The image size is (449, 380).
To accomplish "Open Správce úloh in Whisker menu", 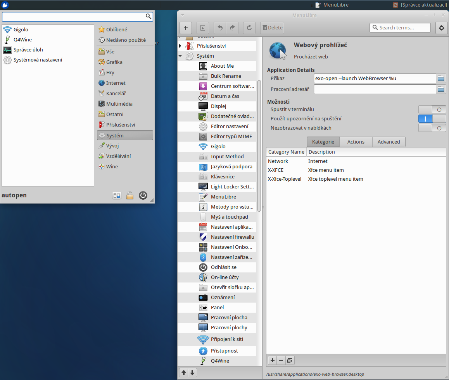I will pos(48,50).
